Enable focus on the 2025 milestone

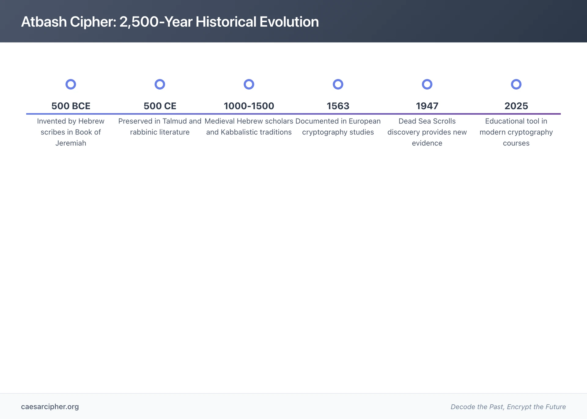516,106
